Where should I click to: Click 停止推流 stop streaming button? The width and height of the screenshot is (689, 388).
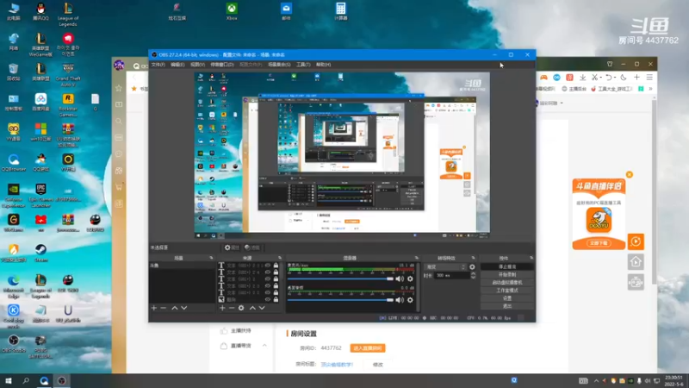point(507,266)
